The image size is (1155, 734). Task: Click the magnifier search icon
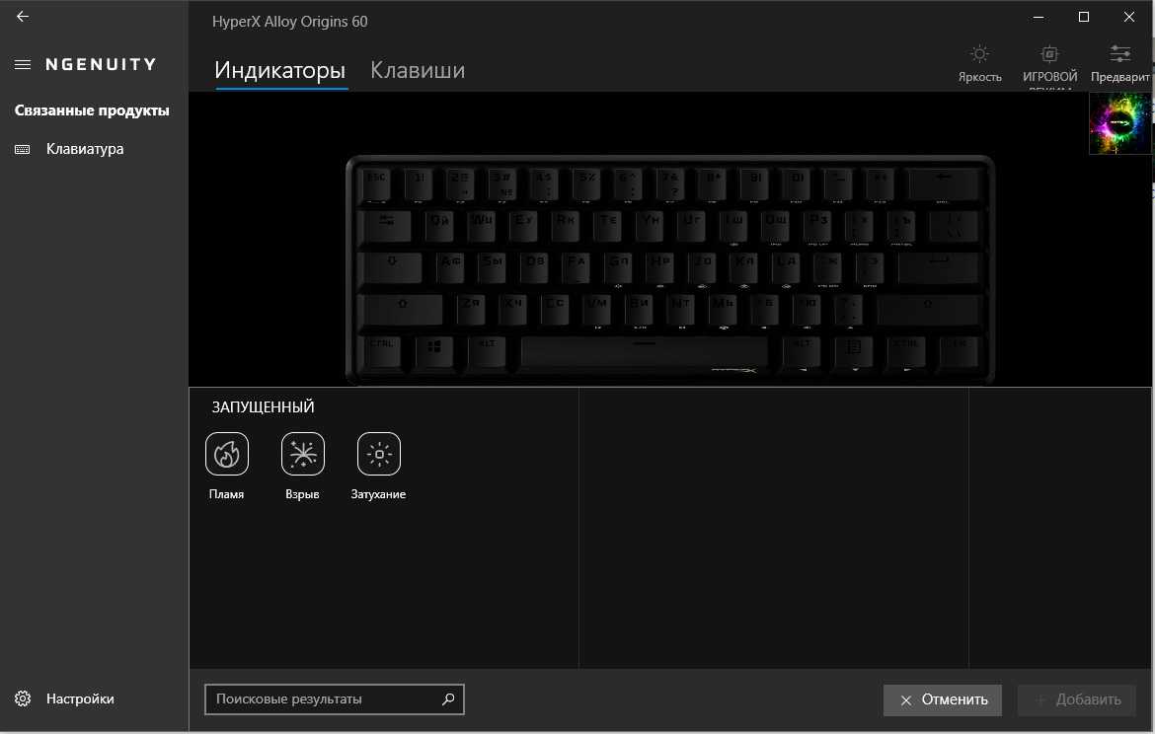448,699
